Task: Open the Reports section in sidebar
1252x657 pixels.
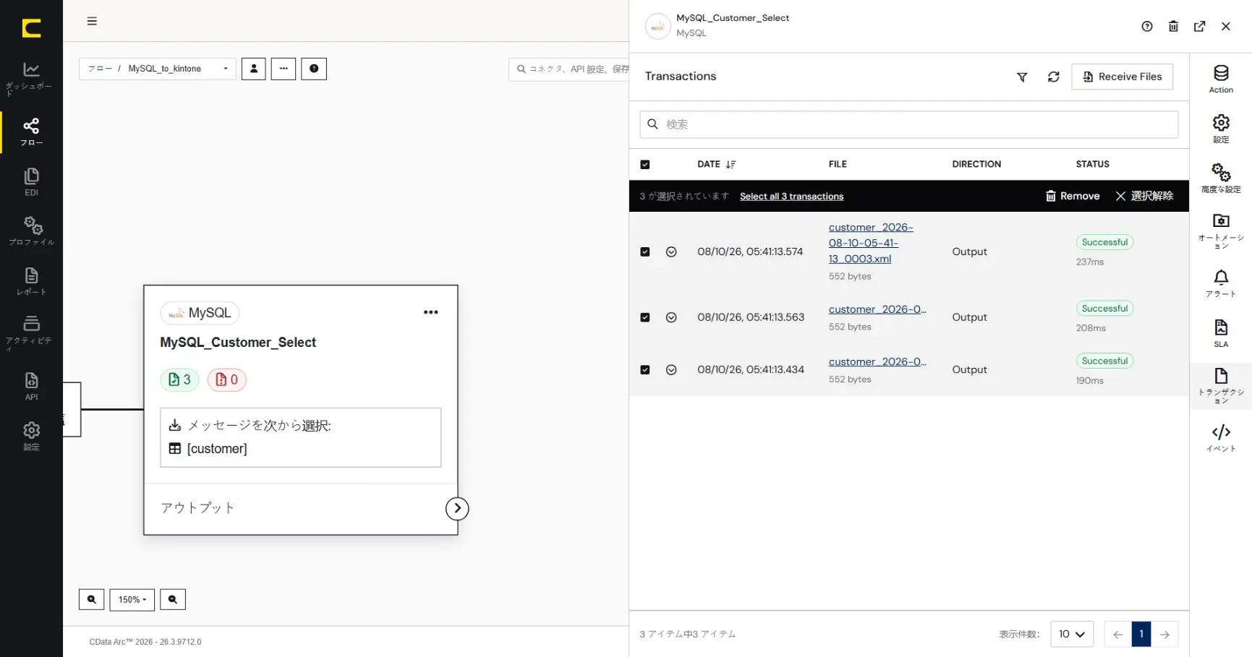Action: (31, 281)
